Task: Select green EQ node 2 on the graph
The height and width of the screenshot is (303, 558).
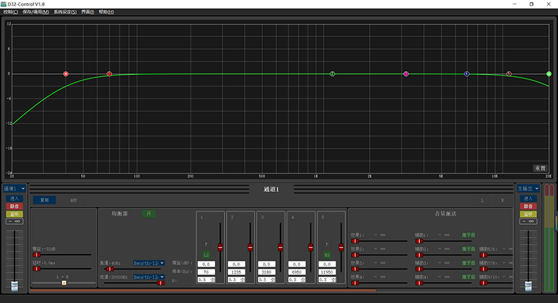Action: point(332,73)
